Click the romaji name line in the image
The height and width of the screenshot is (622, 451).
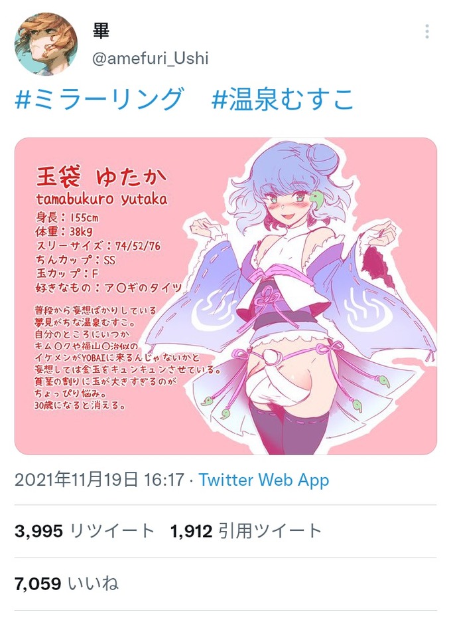click(101, 198)
